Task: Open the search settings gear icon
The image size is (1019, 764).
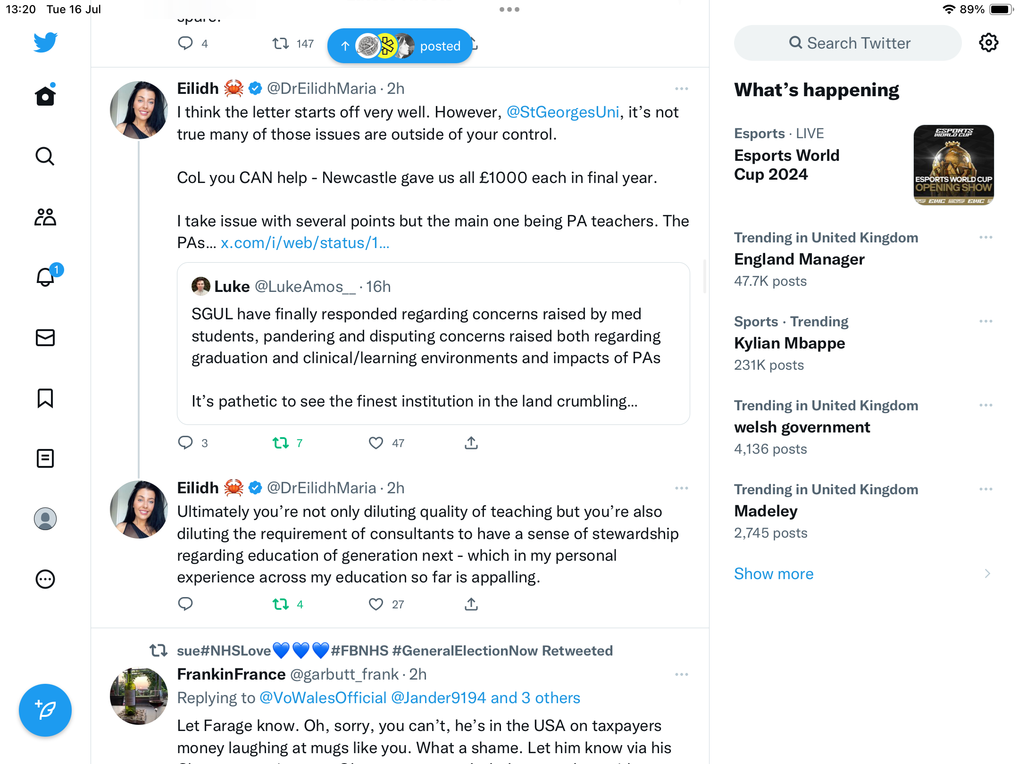Action: point(988,43)
